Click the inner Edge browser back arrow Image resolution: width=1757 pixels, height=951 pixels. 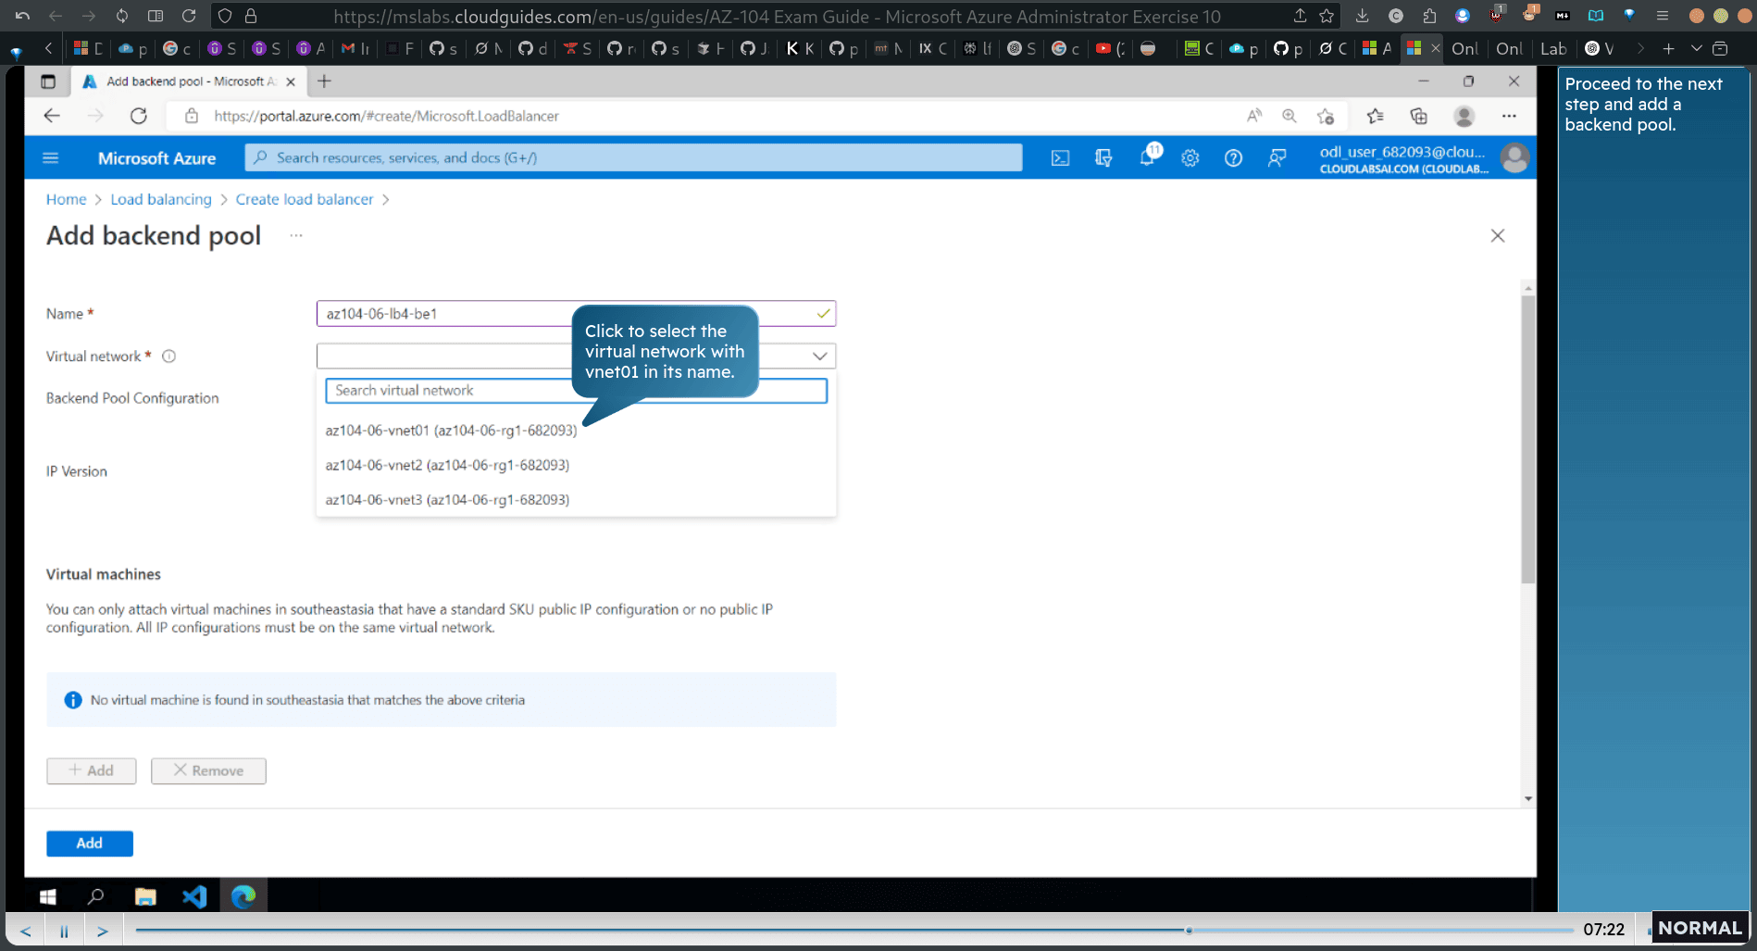coord(52,116)
